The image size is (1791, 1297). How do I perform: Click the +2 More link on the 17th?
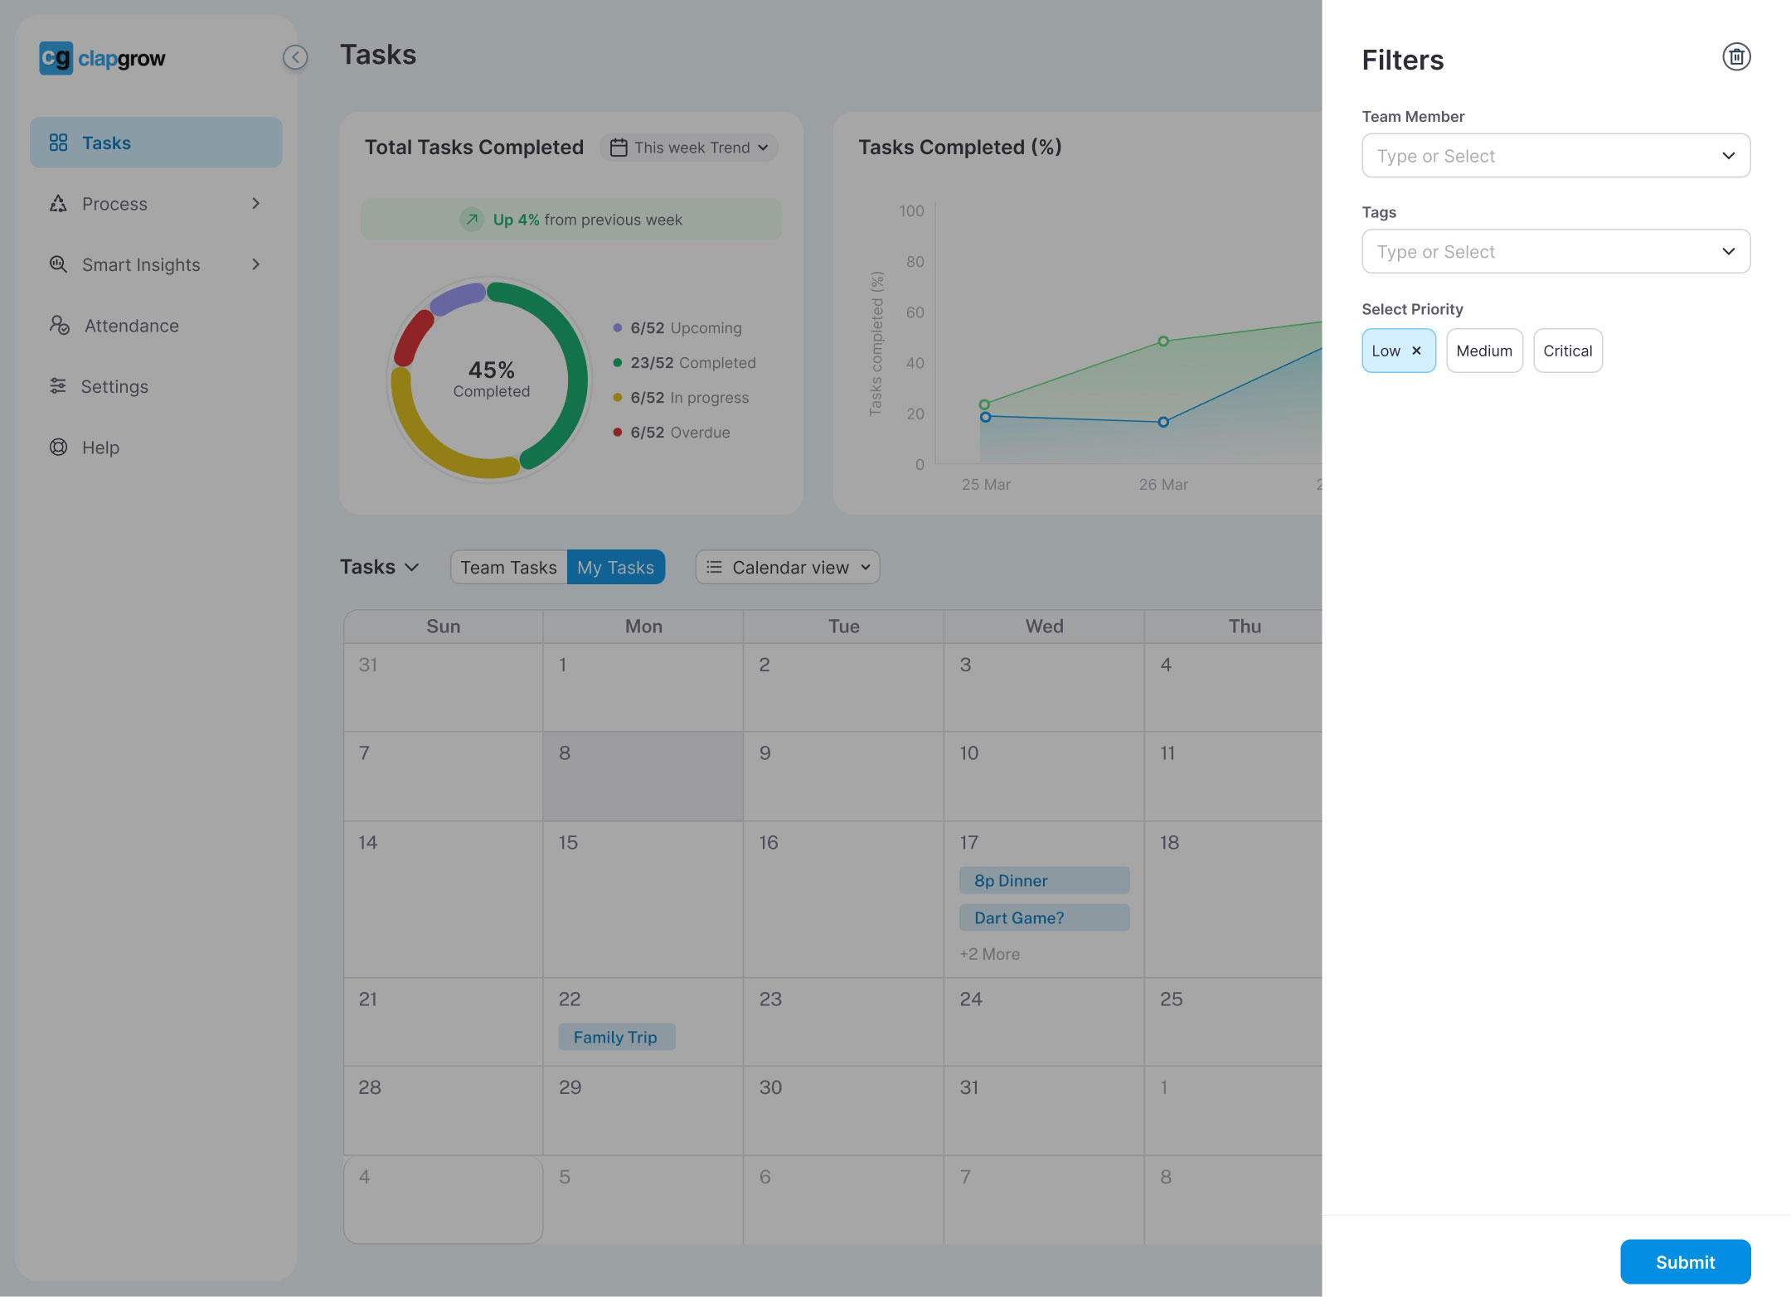click(990, 954)
